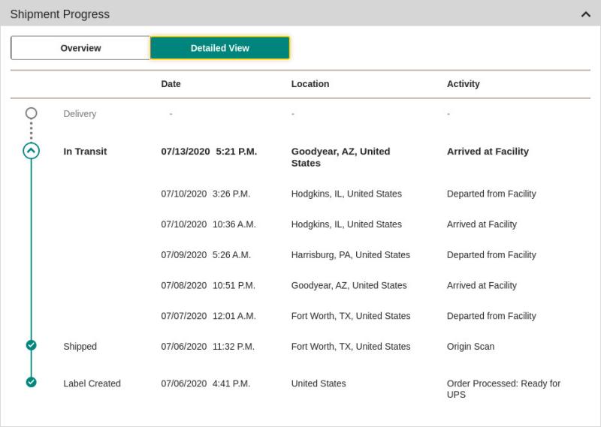Click the Label Created status label
Screen dimensions: 601x427
[92, 383]
